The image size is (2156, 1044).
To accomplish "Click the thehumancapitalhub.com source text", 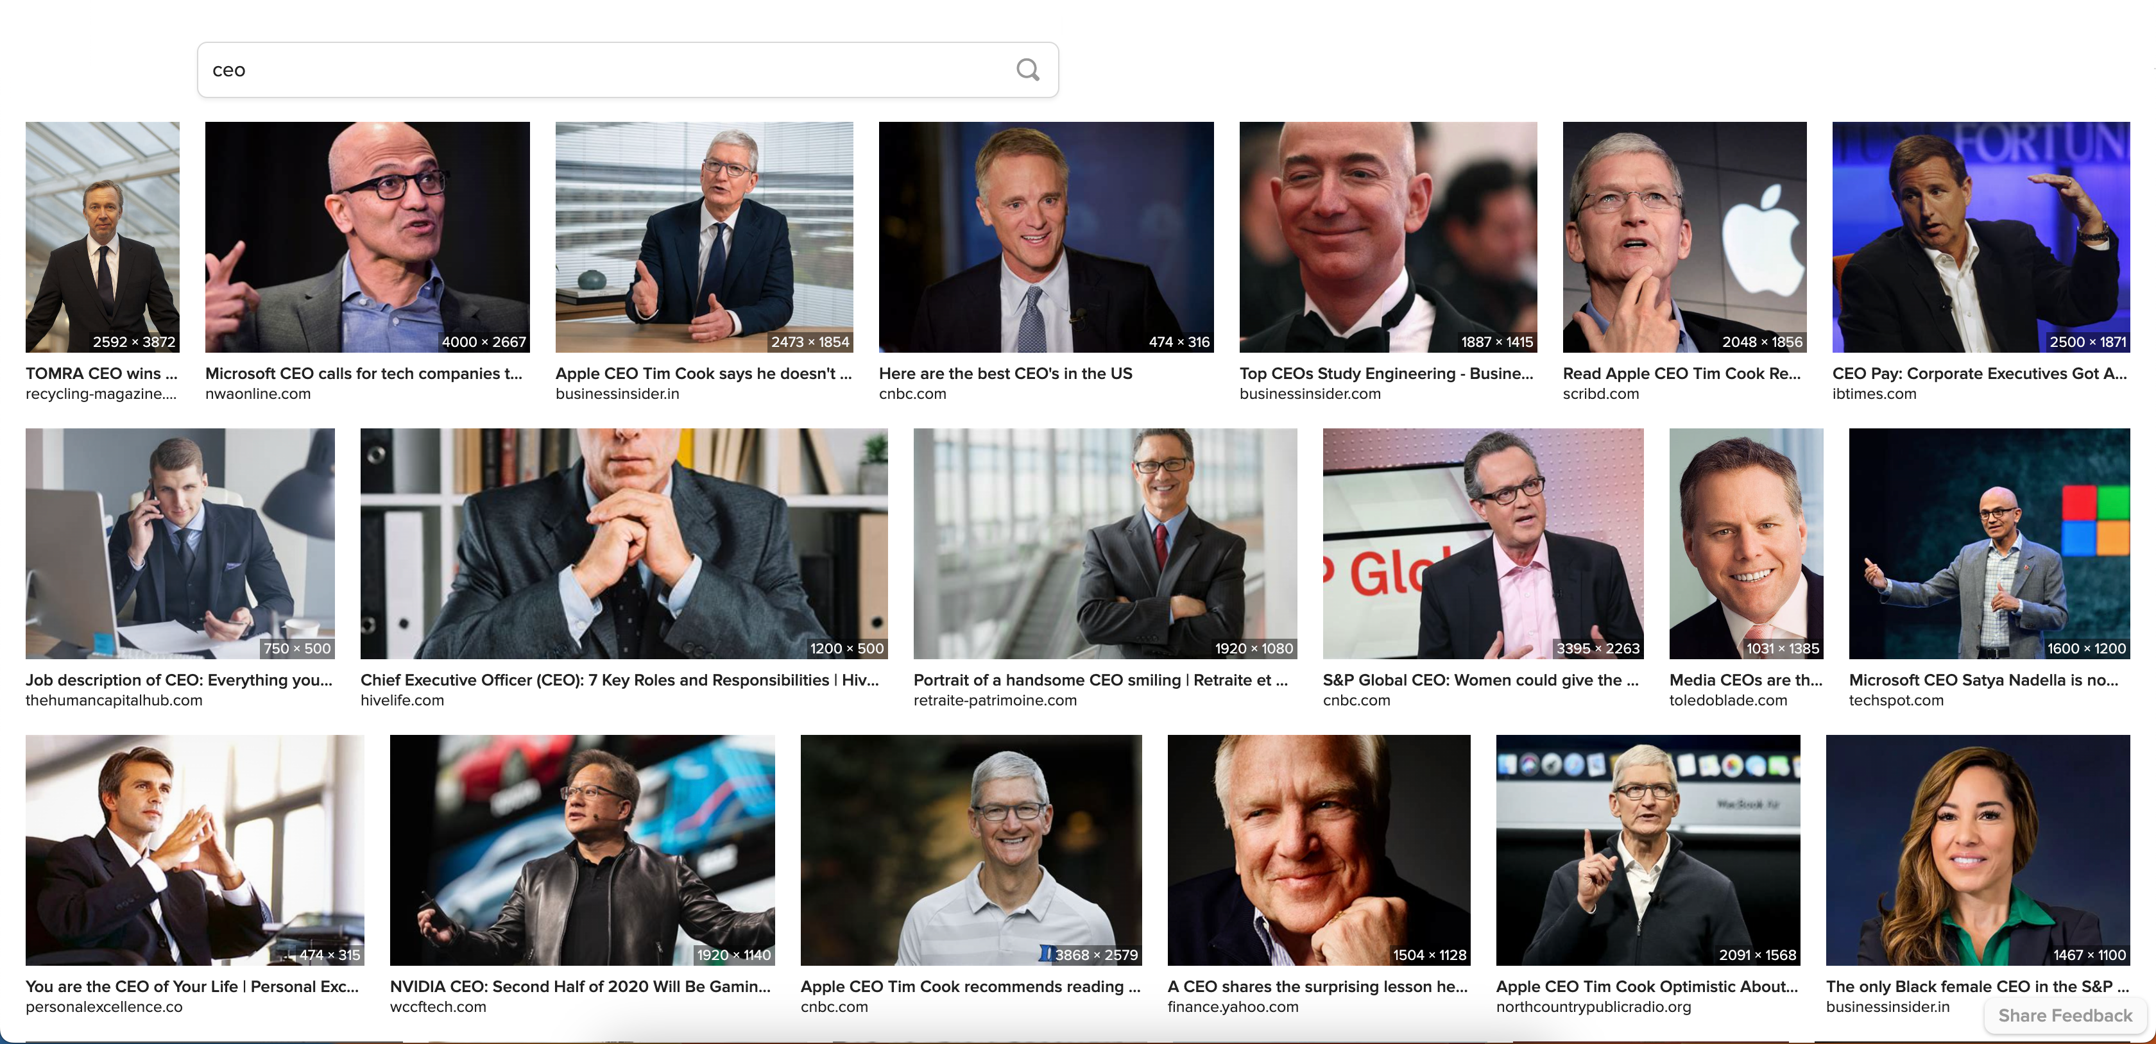I will (x=114, y=700).
